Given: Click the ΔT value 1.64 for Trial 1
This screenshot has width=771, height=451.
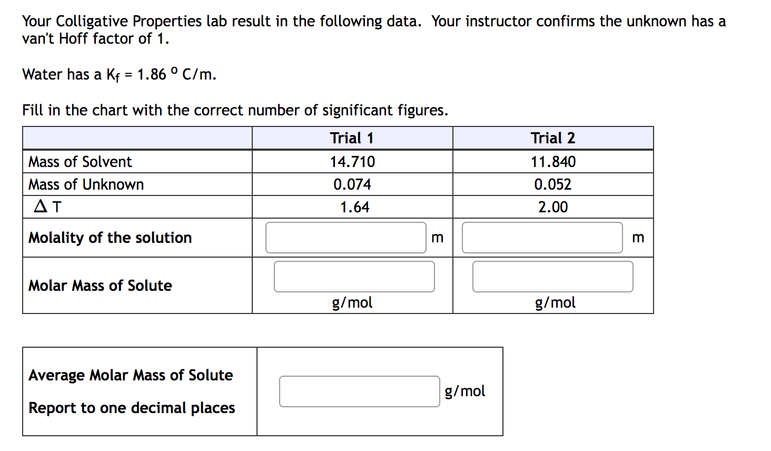Looking at the screenshot, I should coord(352,207).
